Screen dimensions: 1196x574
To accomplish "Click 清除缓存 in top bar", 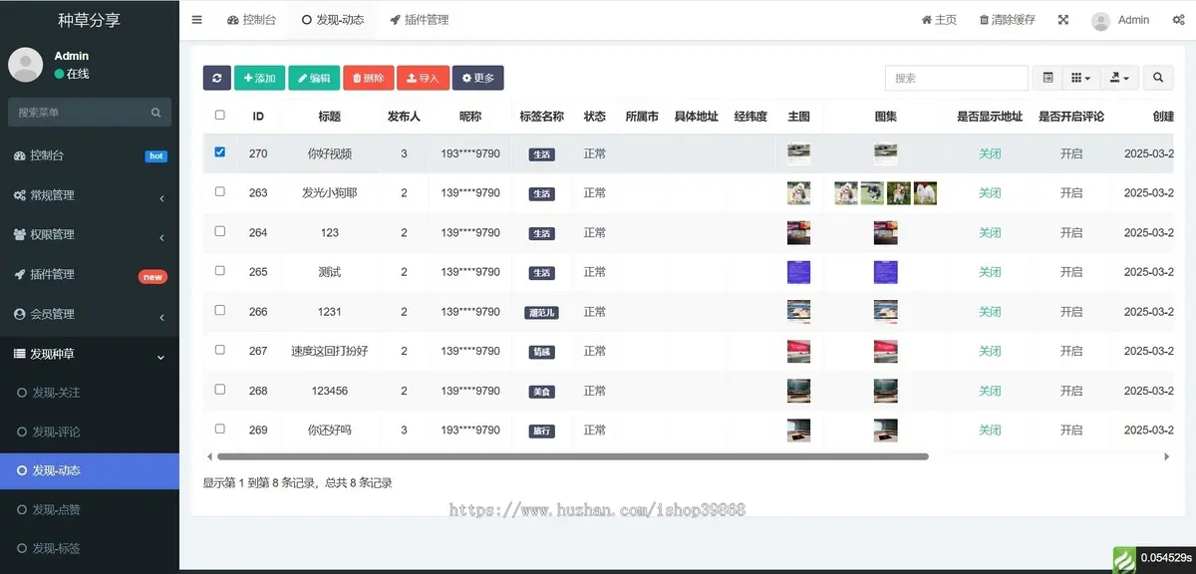I will pos(1007,20).
